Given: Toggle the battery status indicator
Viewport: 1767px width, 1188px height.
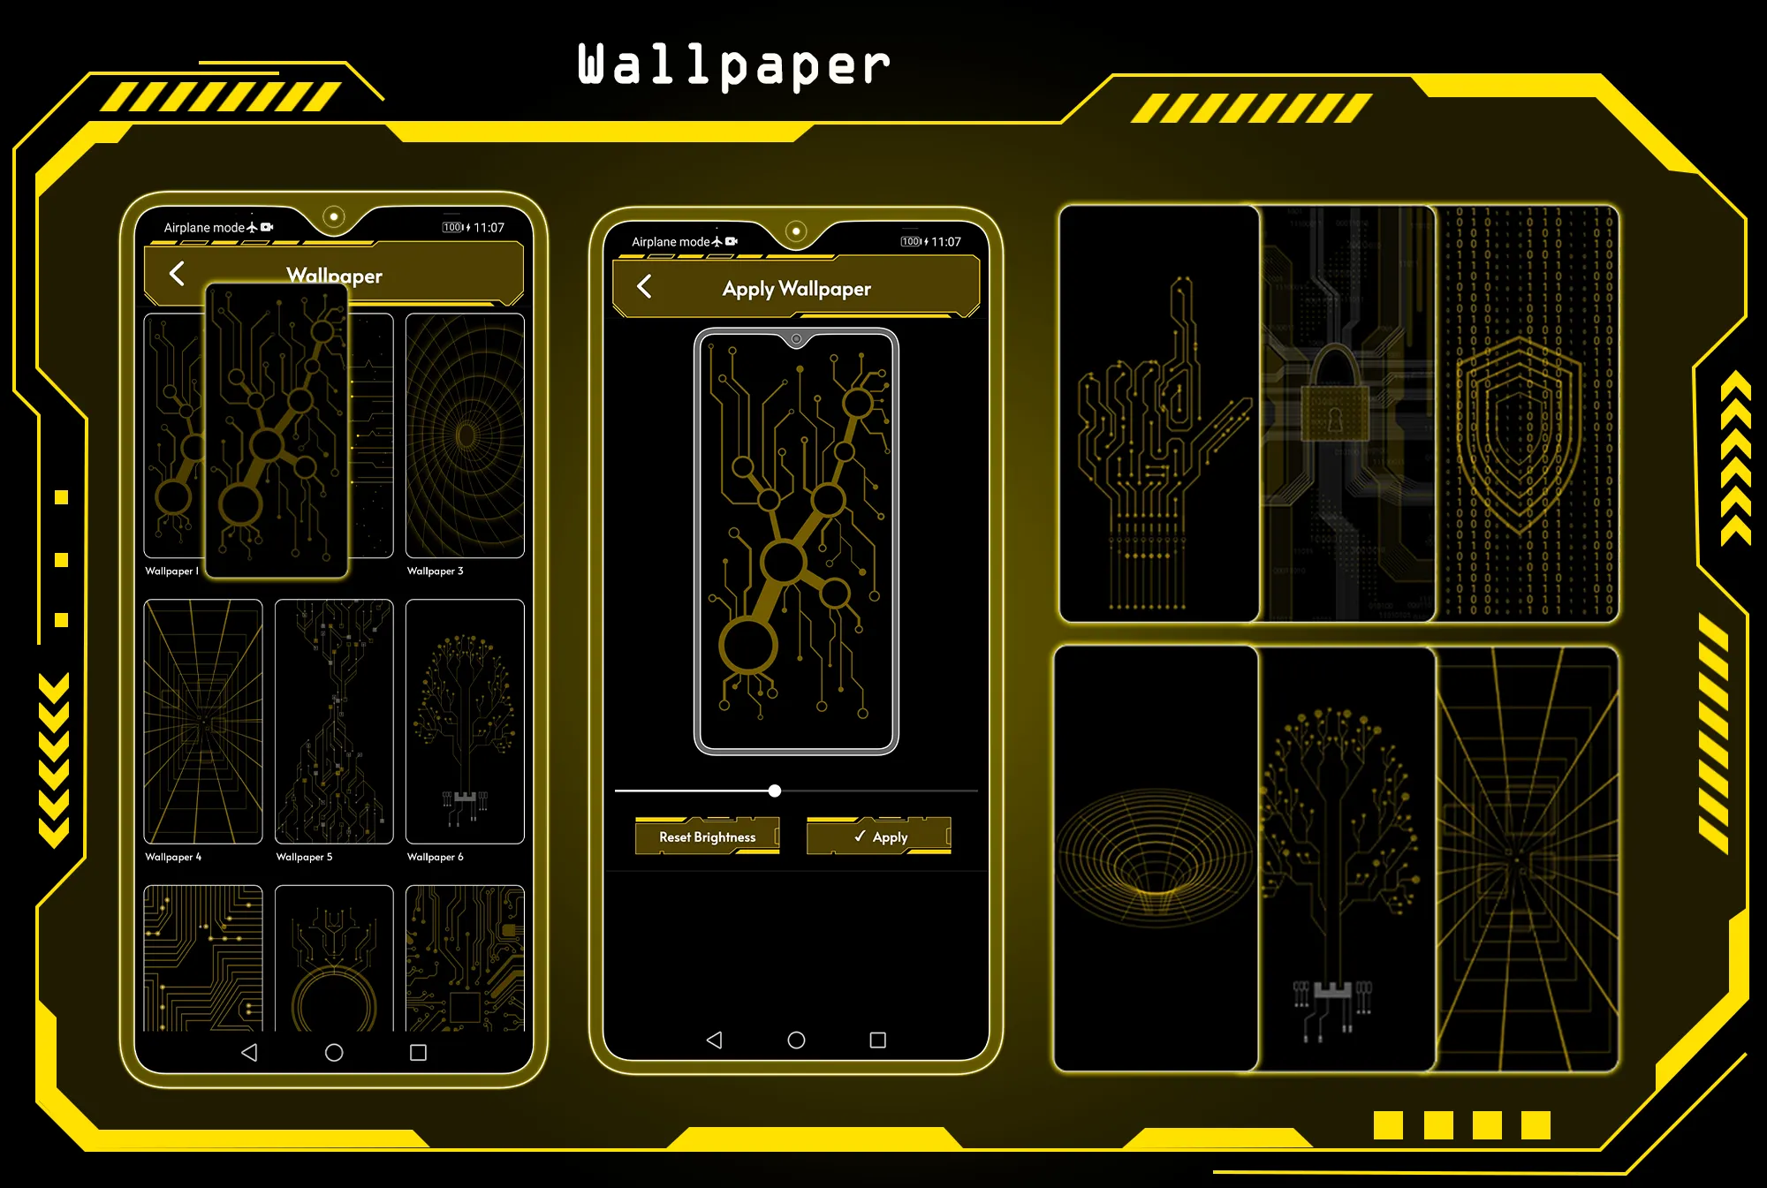Looking at the screenshot, I should point(458,225).
